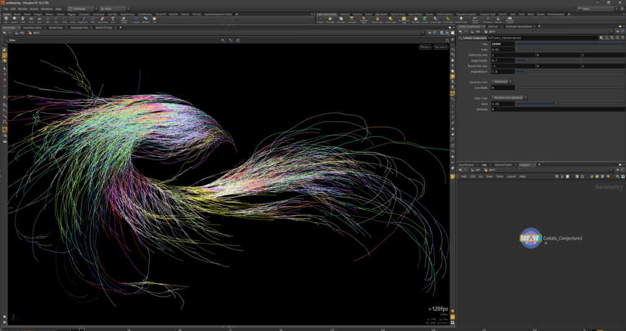
Task: Choose the Font shelf tool
Action: tap(113, 19)
